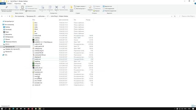
Task: Select Быстрый доступ in the sidebar
Action: pos(9,21)
